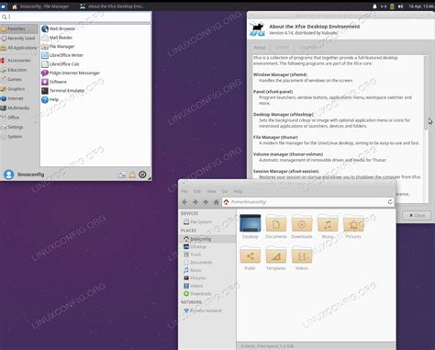Click the panel clock showing 16 Apr
This screenshot has height=350, width=435.
(x=421, y=6)
